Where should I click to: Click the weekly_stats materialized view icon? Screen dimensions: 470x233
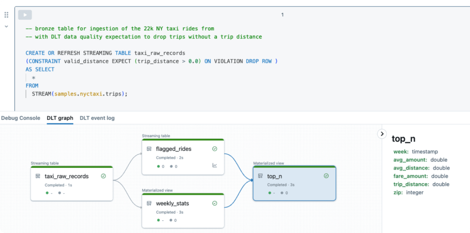[149, 203]
